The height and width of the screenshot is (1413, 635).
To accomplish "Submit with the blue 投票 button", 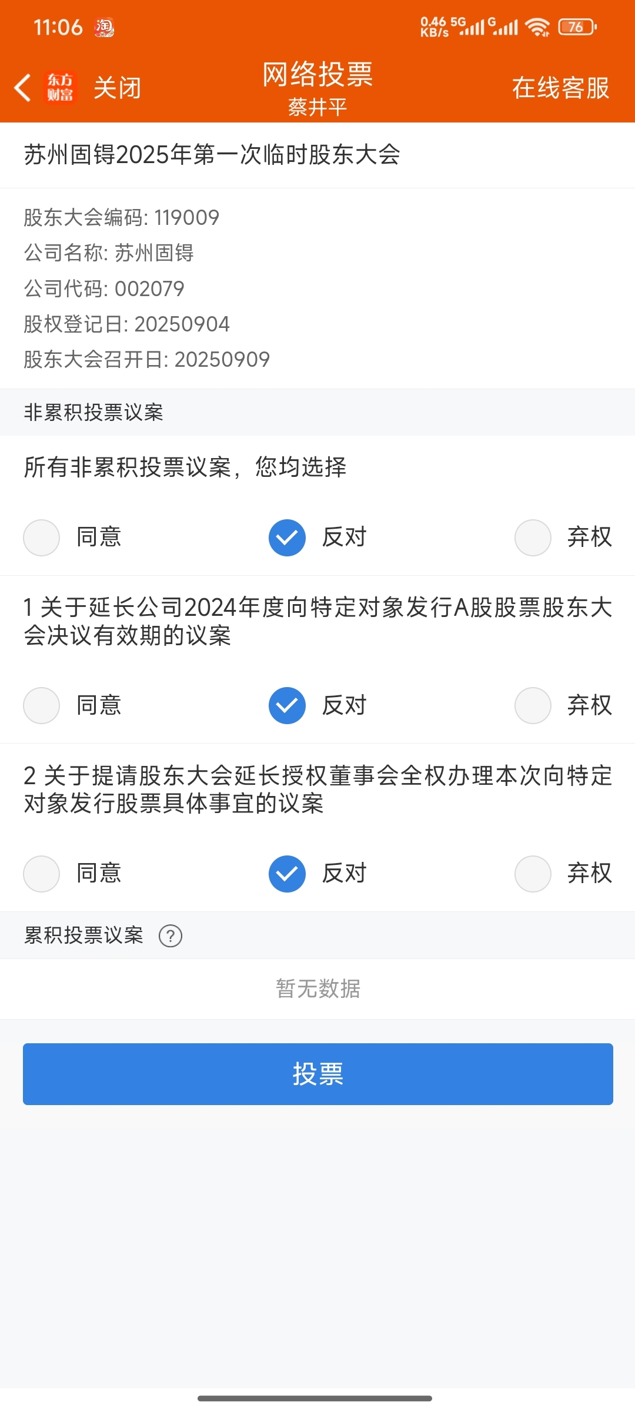I will pyautogui.click(x=318, y=1074).
